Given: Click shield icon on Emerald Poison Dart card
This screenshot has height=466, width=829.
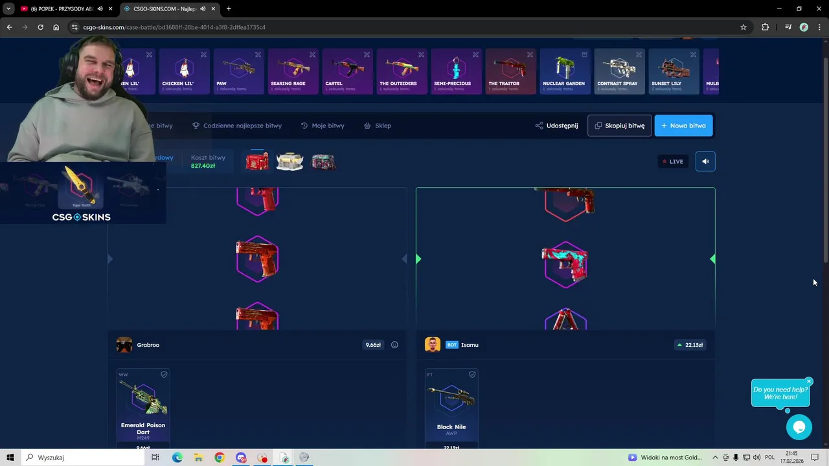Looking at the screenshot, I should [x=164, y=374].
